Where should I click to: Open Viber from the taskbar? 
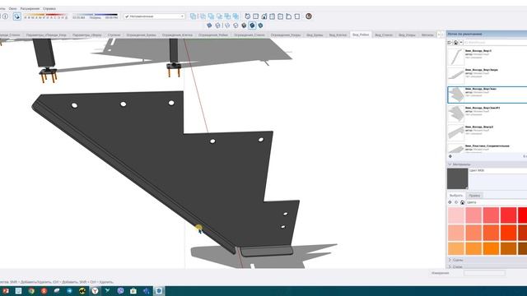coord(121,291)
